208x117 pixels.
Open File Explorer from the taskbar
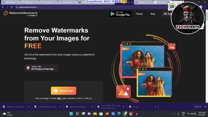point(95,114)
